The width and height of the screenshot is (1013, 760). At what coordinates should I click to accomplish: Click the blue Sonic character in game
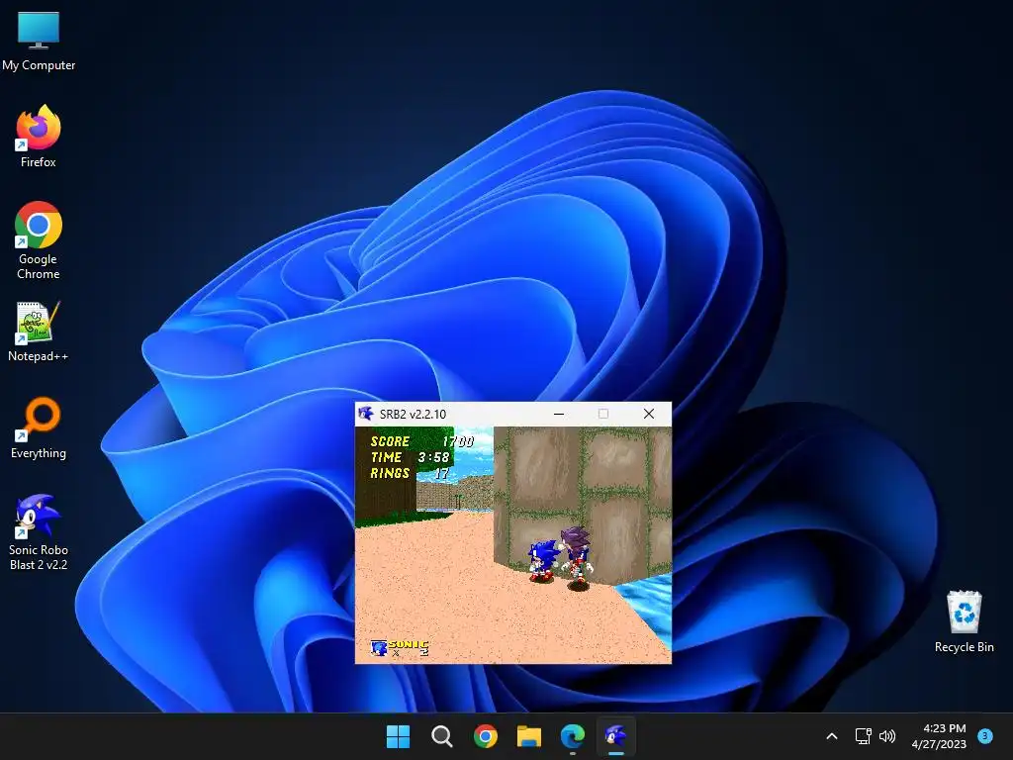543,561
